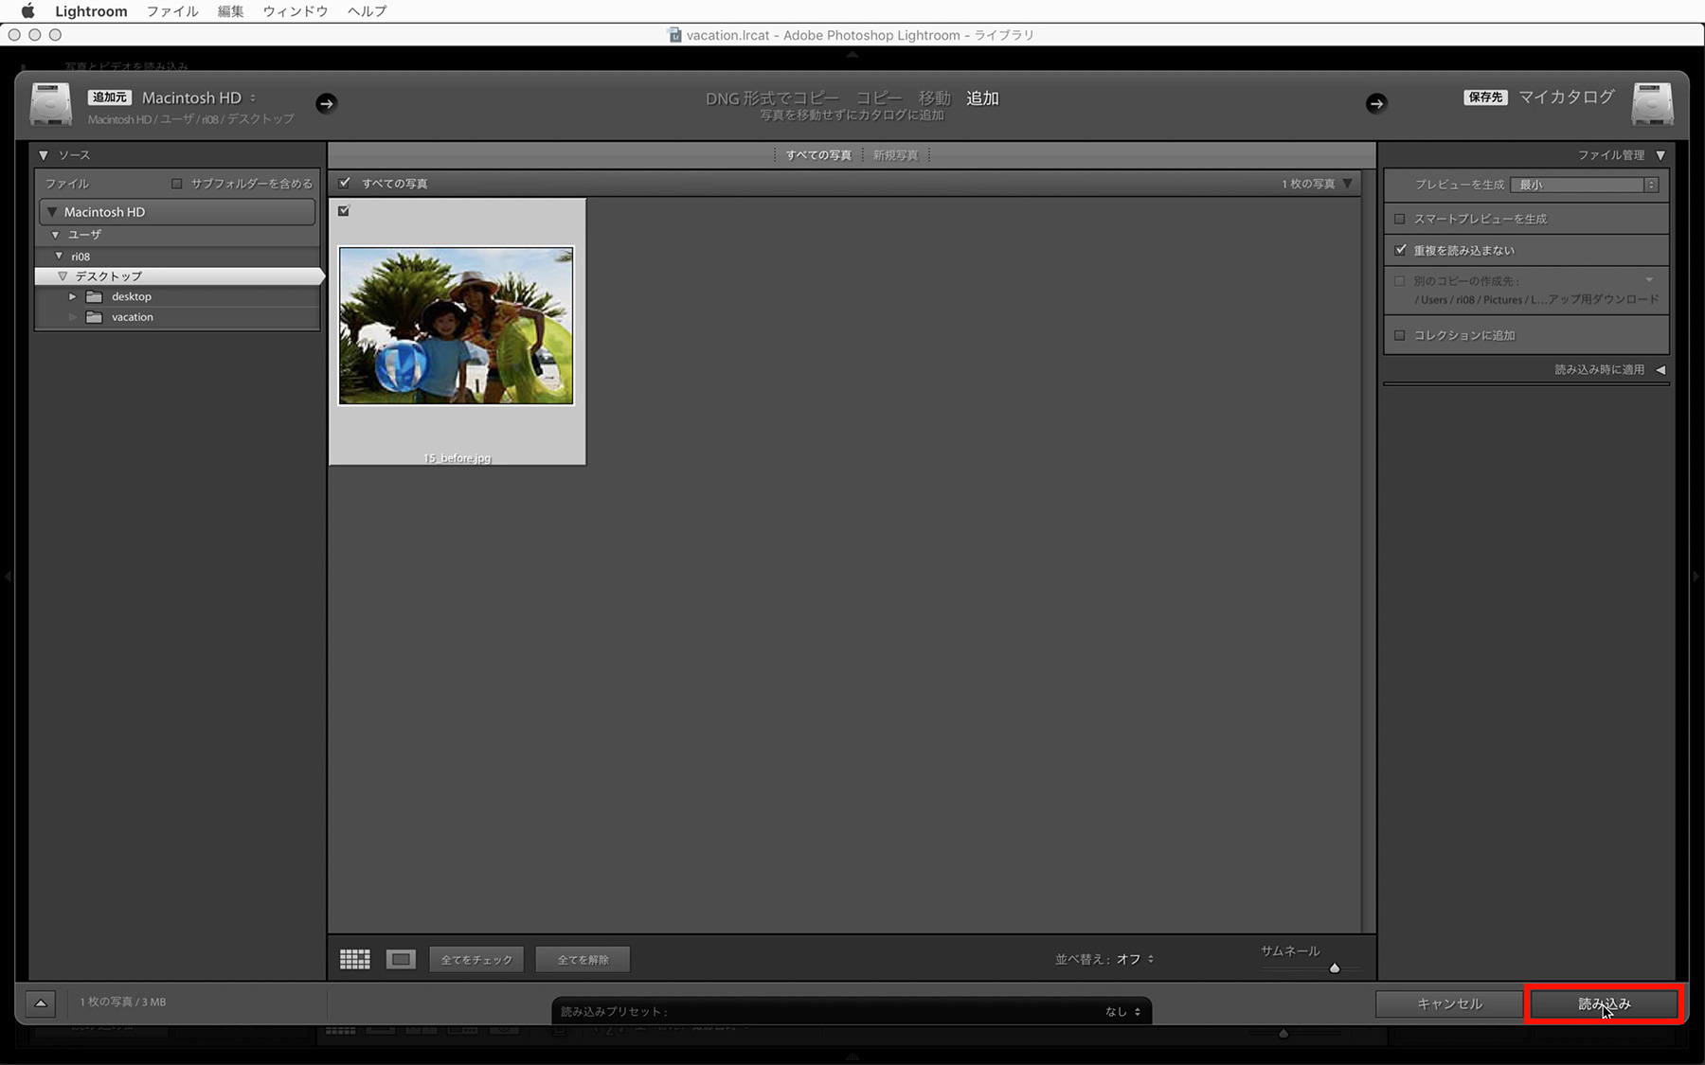The width and height of the screenshot is (1705, 1065).
Task: Enable 別のコピーの作成先 checkbox
Action: 1400,281
